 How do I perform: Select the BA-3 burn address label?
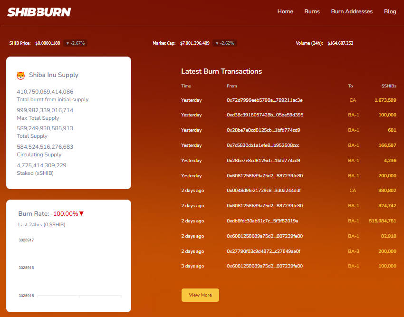(353, 251)
